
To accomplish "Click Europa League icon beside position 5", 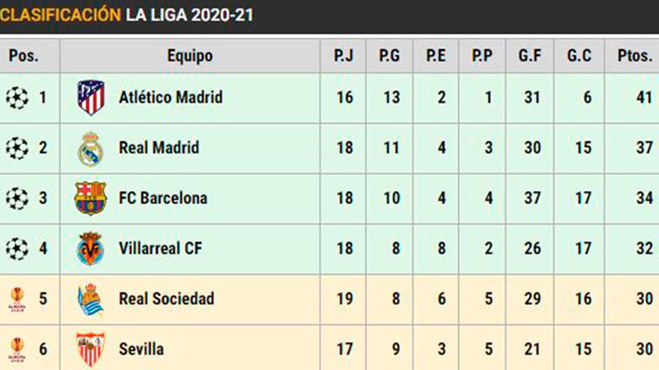I will (x=17, y=299).
